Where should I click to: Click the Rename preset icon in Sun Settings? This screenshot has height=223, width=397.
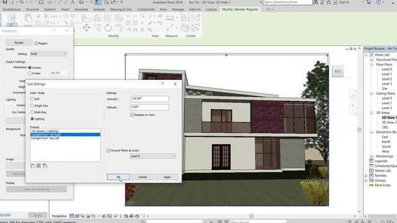(x=38, y=166)
